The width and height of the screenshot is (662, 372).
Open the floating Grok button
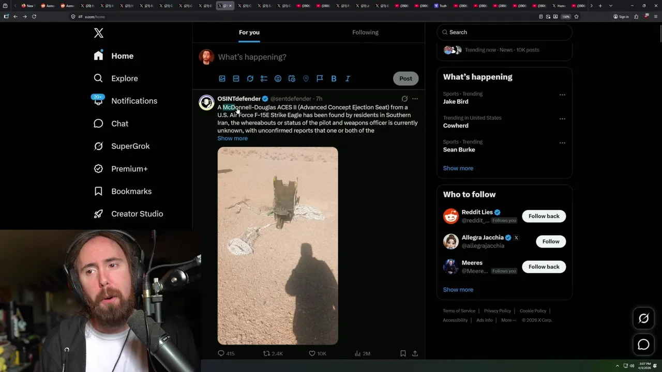(643, 319)
